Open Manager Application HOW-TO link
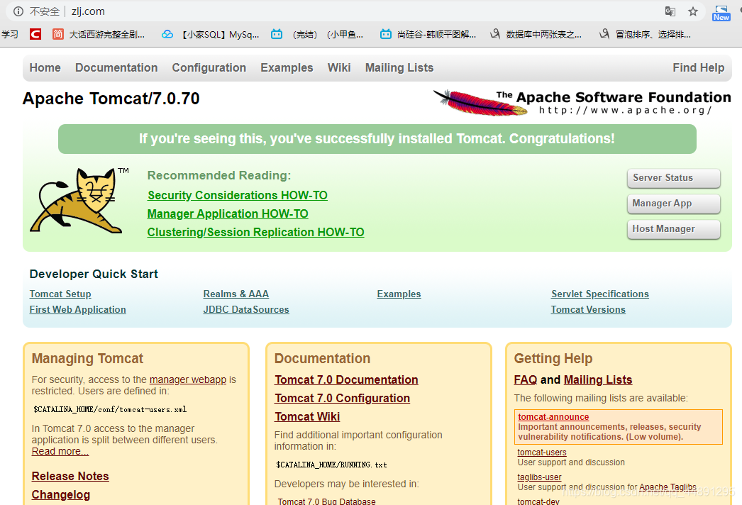The height and width of the screenshot is (505, 742). coord(228,213)
